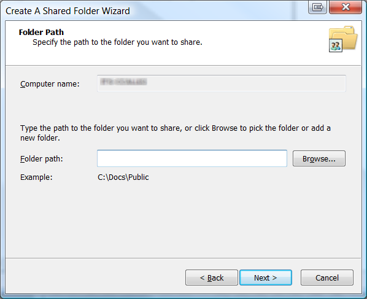Click the 'Computer name:' label

pos(50,84)
